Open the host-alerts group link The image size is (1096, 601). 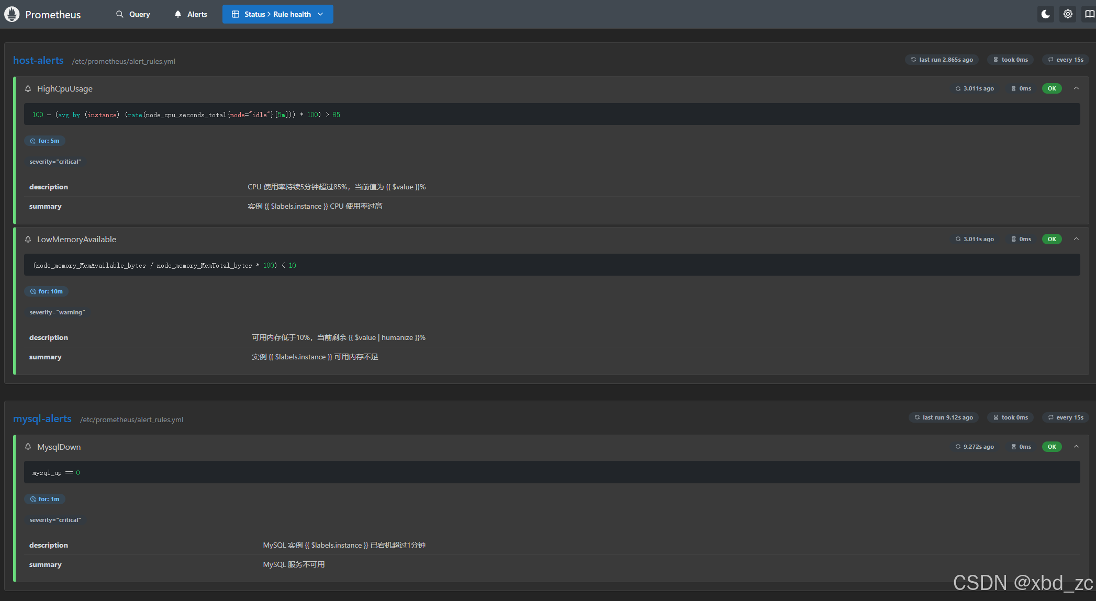(38, 60)
